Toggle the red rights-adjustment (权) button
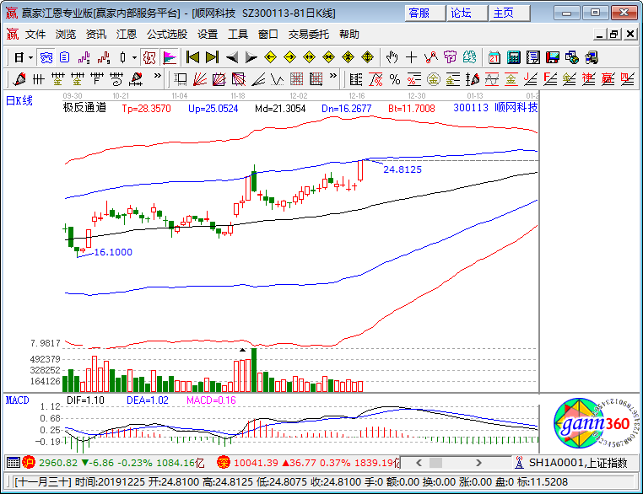This screenshot has height=494, width=643. tap(149, 58)
